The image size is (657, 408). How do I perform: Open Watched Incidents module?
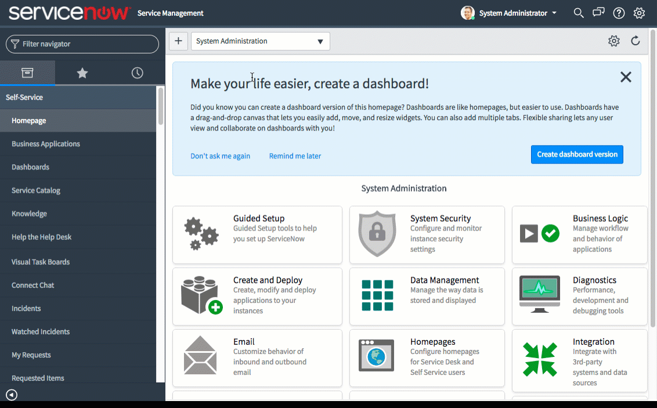(78, 332)
